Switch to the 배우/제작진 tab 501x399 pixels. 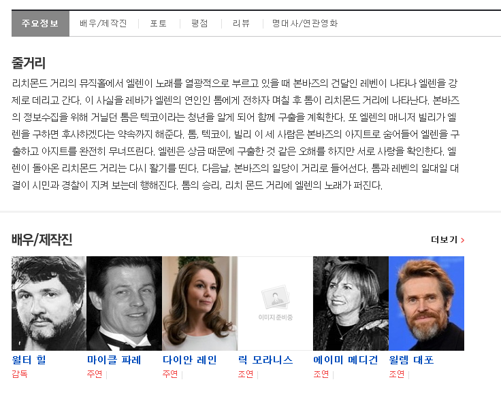coord(103,24)
